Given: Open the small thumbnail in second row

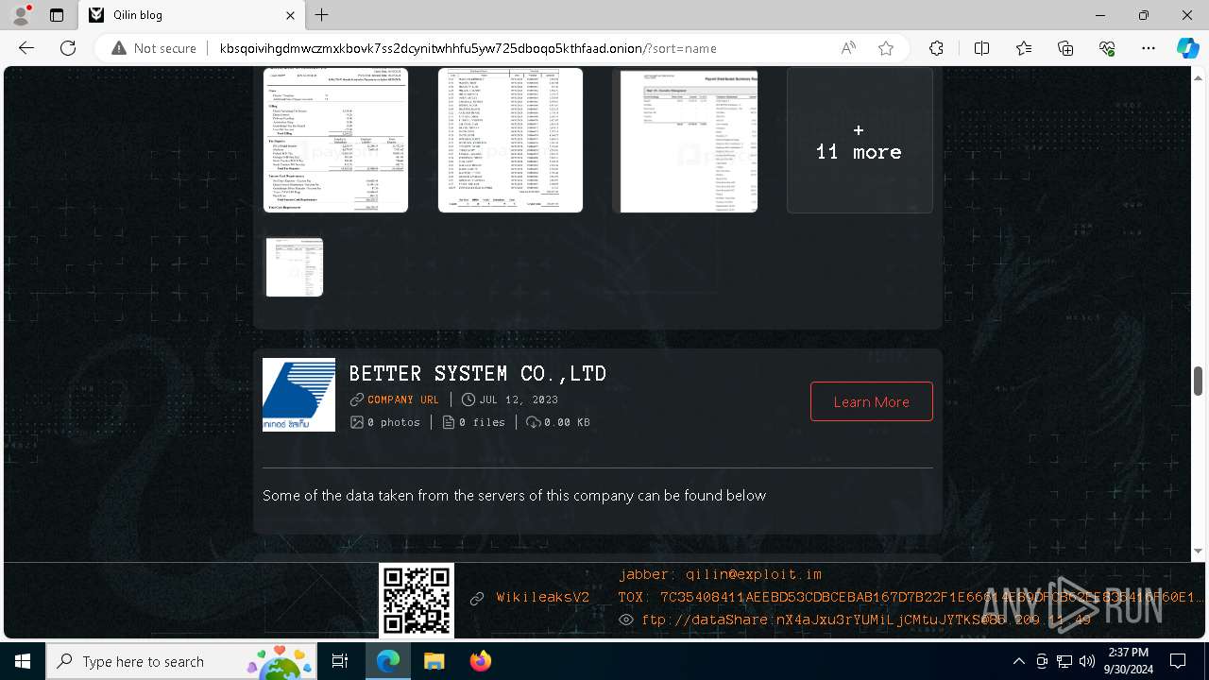Looking at the screenshot, I should click(x=295, y=267).
